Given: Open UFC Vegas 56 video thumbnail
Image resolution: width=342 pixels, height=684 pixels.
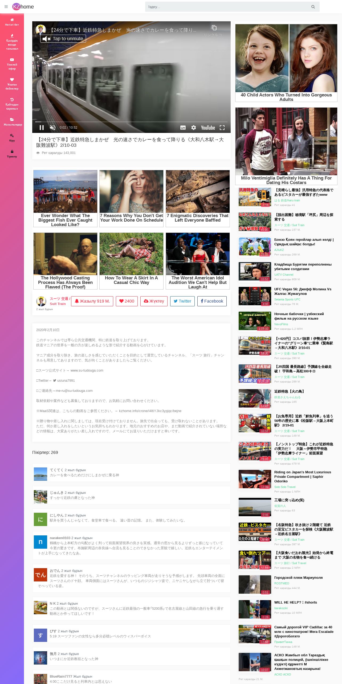Looking at the screenshot, I should 255,296.
